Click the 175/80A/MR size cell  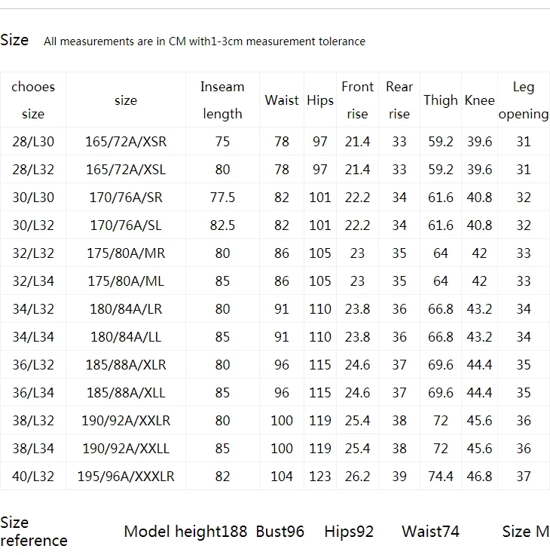pos(126,253)
